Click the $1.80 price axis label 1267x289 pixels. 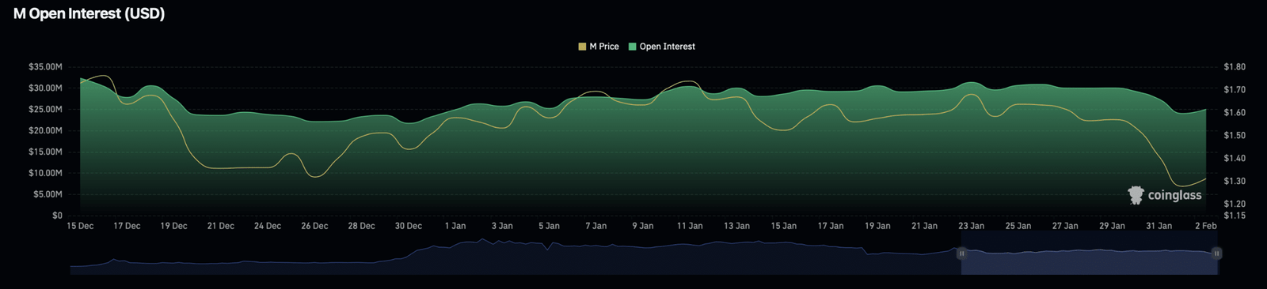point(1235,67)
